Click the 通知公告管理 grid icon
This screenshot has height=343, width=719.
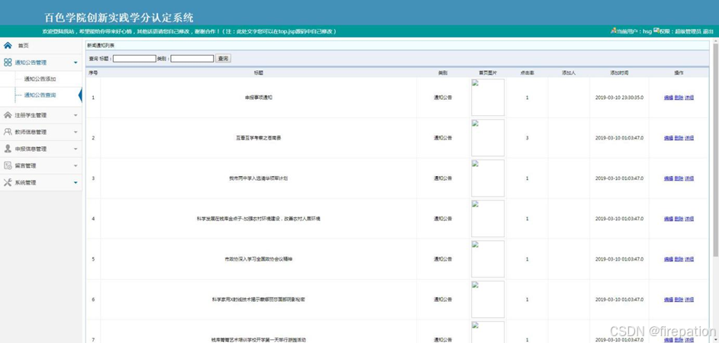coord(8,63)
